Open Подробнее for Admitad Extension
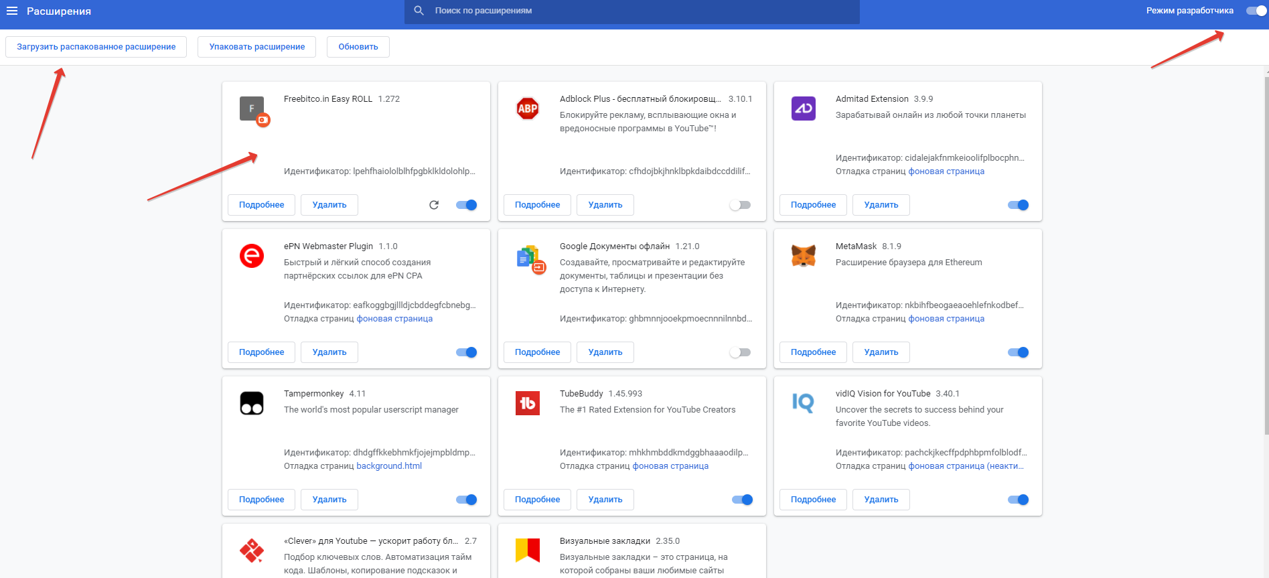The image size is (1269, 578). tap(814, 205)
